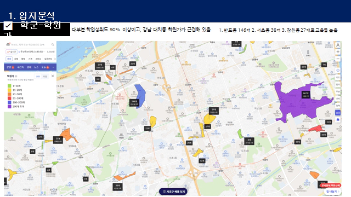This screenshot has height=197, width=351.
Task: Select the 재건축 tab in the blue bar
Action: coord(21,67)
